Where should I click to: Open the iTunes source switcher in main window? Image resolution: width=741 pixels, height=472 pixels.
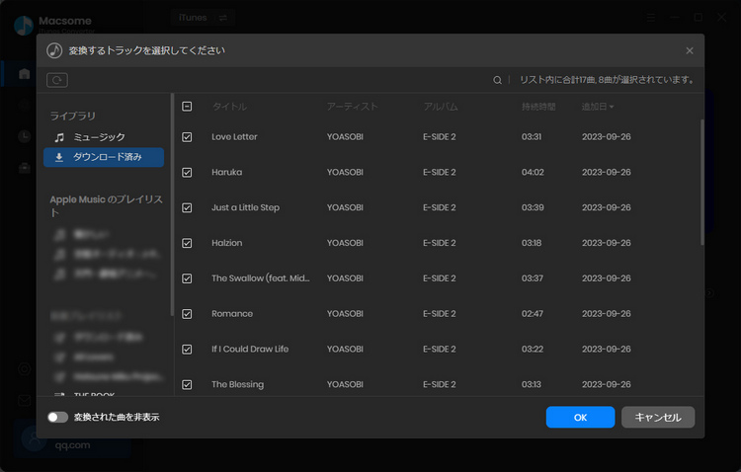click(x=203, y=18)
